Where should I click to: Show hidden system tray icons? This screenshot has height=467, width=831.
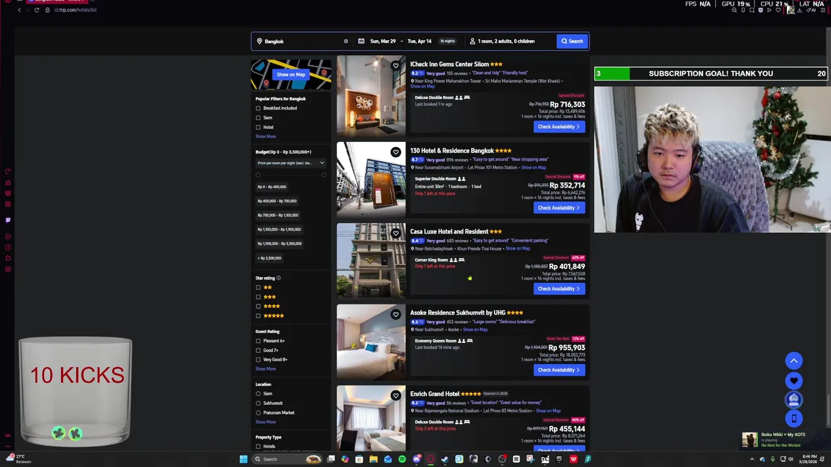(752, 459)
